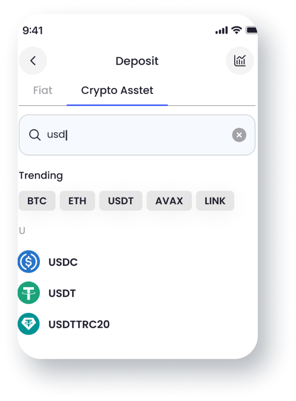Open the USDC list entry text
The width and height of the screenshot is (296, 401).
(63, 262)
